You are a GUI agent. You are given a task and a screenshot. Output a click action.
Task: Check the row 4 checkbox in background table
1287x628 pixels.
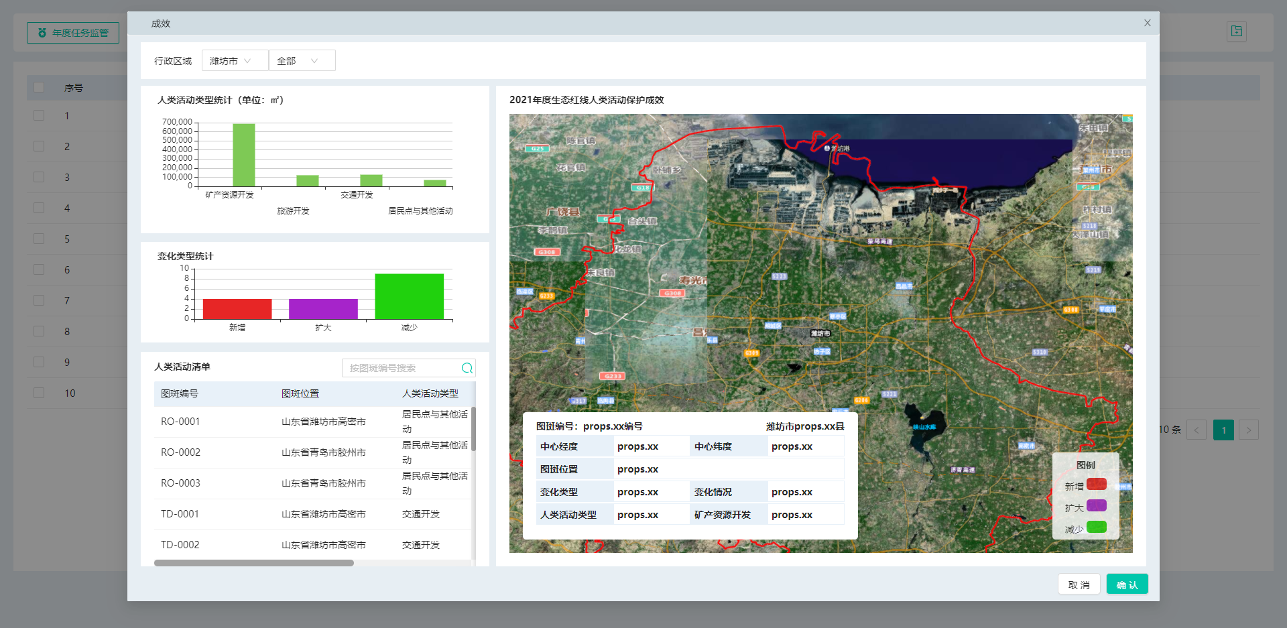[39, 208]
